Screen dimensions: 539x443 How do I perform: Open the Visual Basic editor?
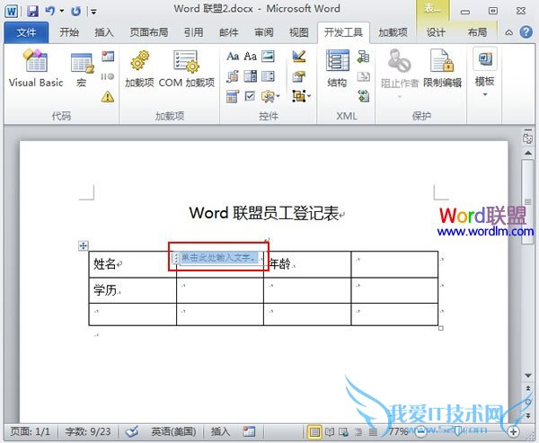[x=36, y=68]
